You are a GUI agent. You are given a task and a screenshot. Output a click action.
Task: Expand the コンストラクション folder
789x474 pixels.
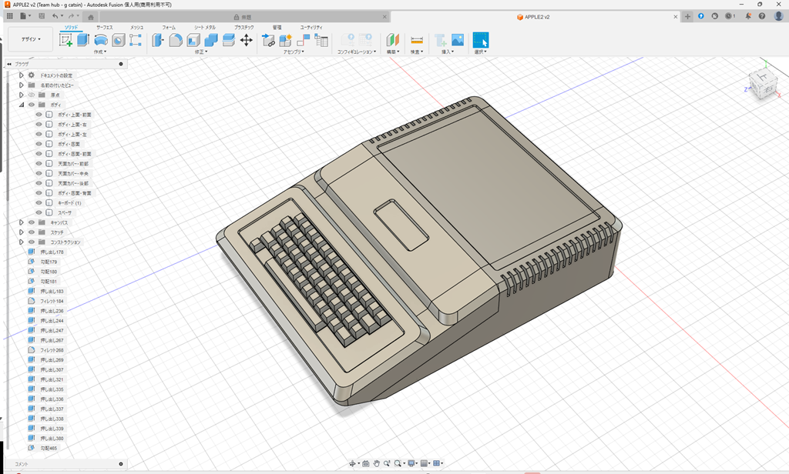coord(22,241)
